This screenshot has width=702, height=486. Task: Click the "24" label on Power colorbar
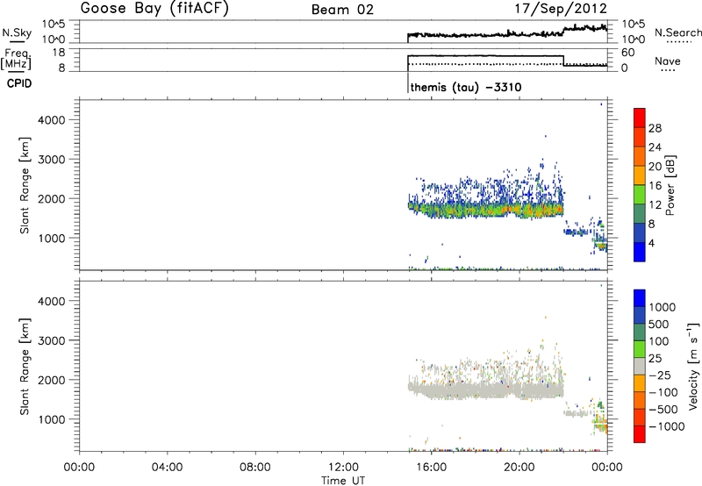655,147
